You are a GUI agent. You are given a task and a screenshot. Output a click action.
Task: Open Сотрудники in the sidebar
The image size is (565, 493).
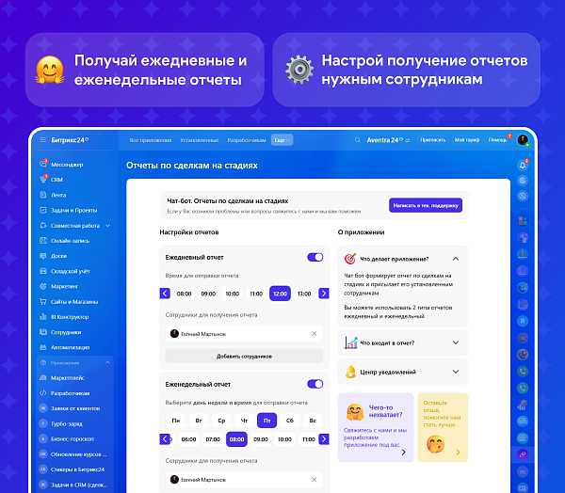pos(66,332)
